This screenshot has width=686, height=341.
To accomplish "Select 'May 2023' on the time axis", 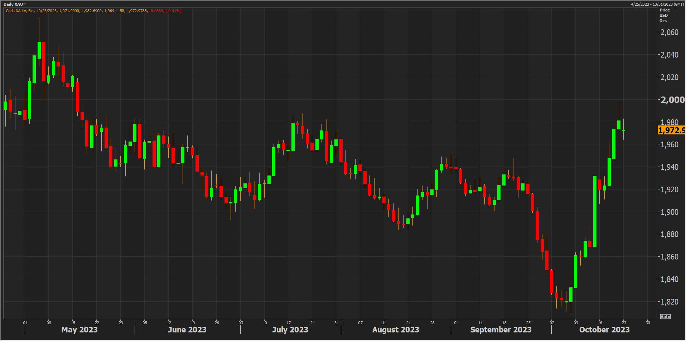I will click(79, 330).
